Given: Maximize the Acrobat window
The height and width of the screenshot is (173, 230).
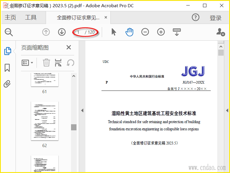Looking at the screenshot, I should (205, 5).
